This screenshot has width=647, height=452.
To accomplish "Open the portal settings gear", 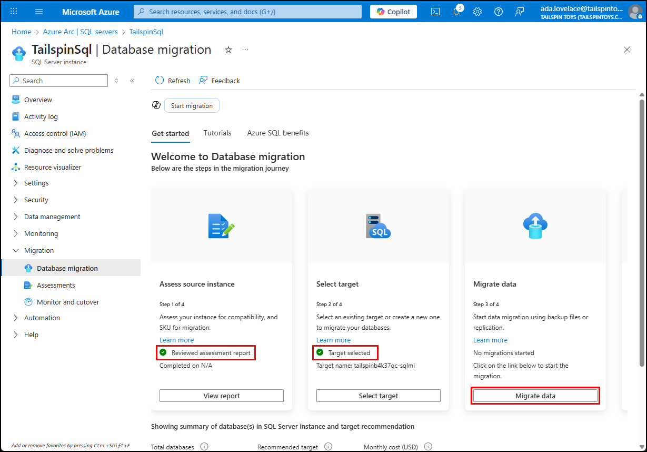I will pos(477,11).
